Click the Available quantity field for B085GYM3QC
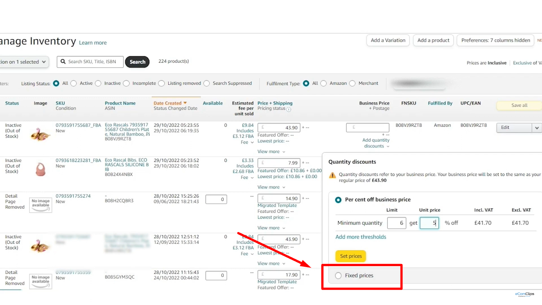 coord(216,276)
